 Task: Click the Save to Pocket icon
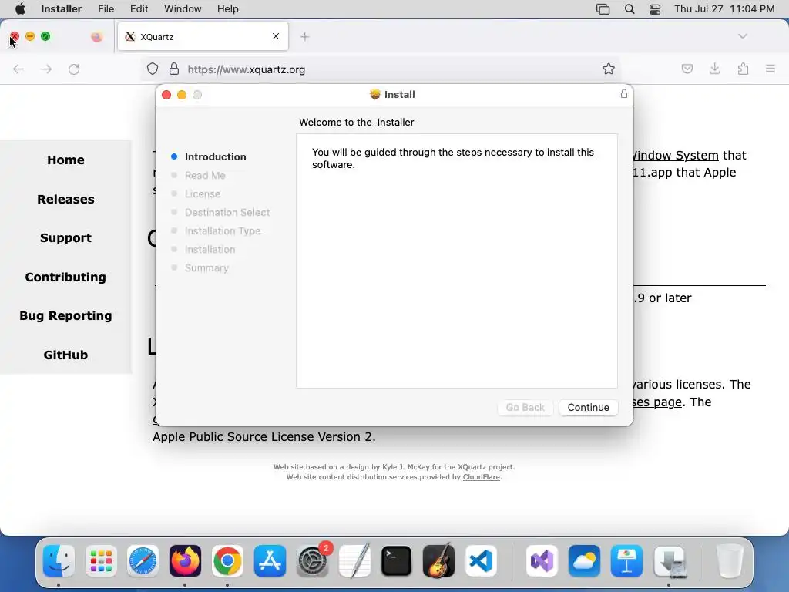pyautogui.click(x=687, y=69)
